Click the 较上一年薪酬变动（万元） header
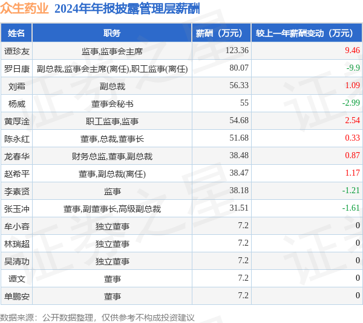 click(x=307, y=33)
